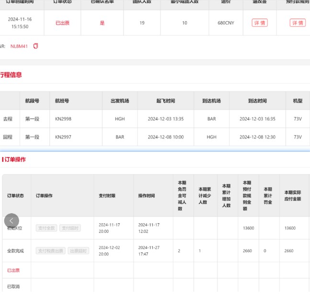Image resolution: width=310 pixels, height=296 pixels.
Task: Click the 起飞时间 column header
Action: click(165, 101)
